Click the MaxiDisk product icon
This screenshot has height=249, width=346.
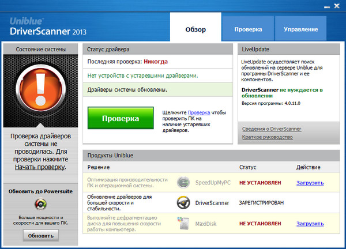click(x=183, y=222)
